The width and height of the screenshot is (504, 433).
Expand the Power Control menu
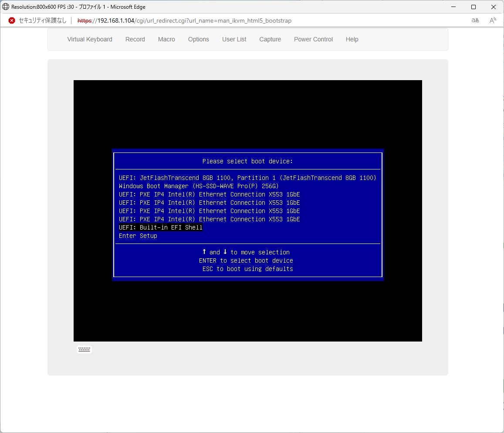tap(313, 39)
